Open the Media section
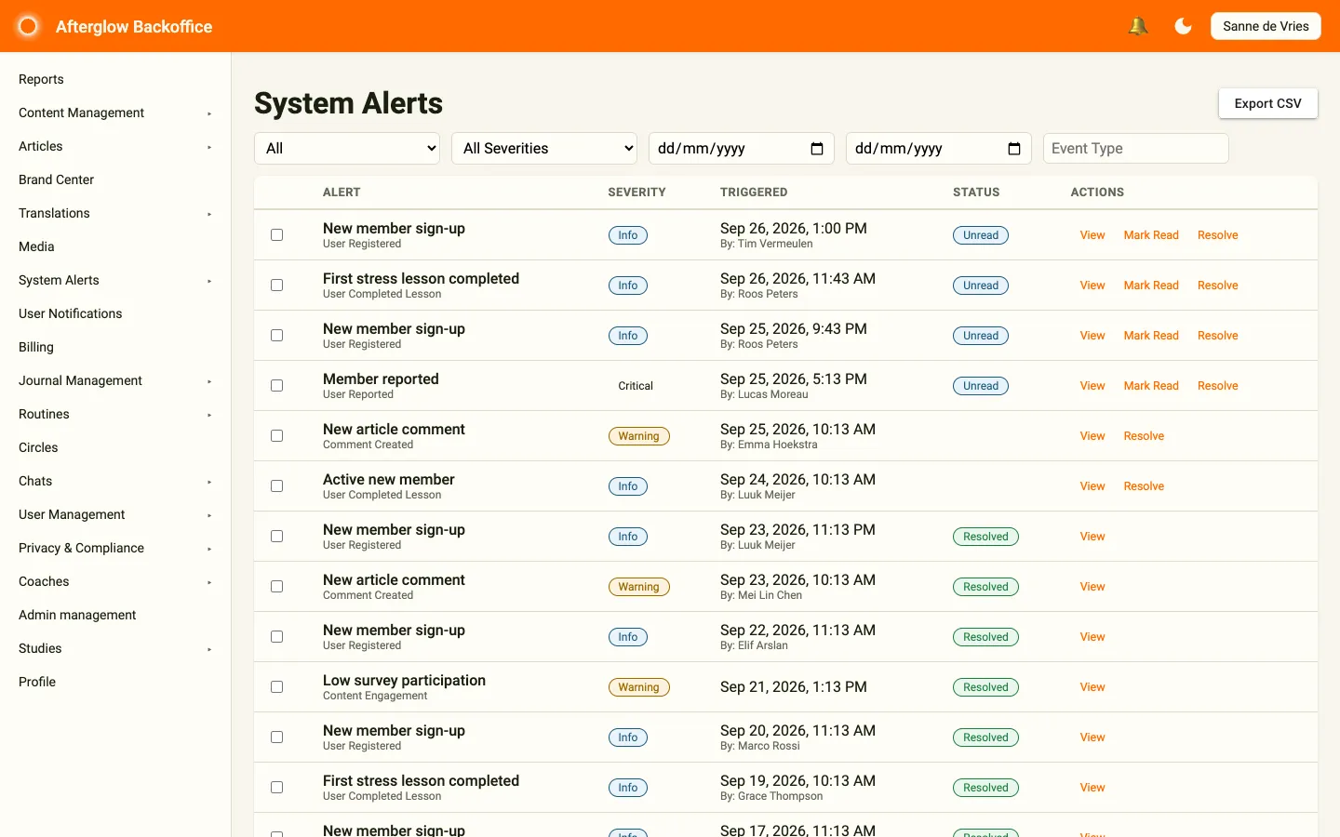This screenshot has height=837, width=1340. pyautogui.click(x=36, y=247)
